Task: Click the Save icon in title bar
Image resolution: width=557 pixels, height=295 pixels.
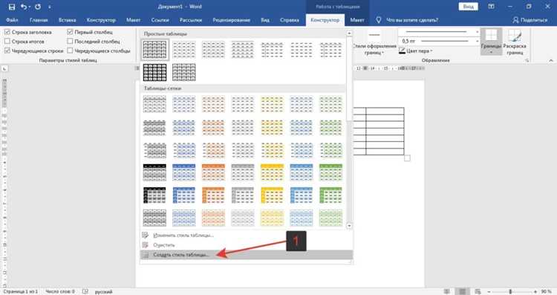Action: tap(12, 7)
